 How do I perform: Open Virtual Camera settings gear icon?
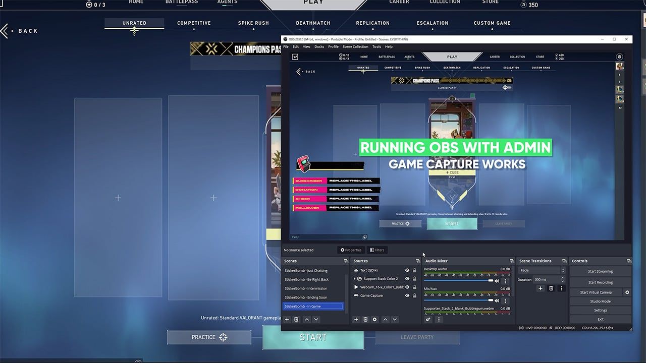click(627, 292)
